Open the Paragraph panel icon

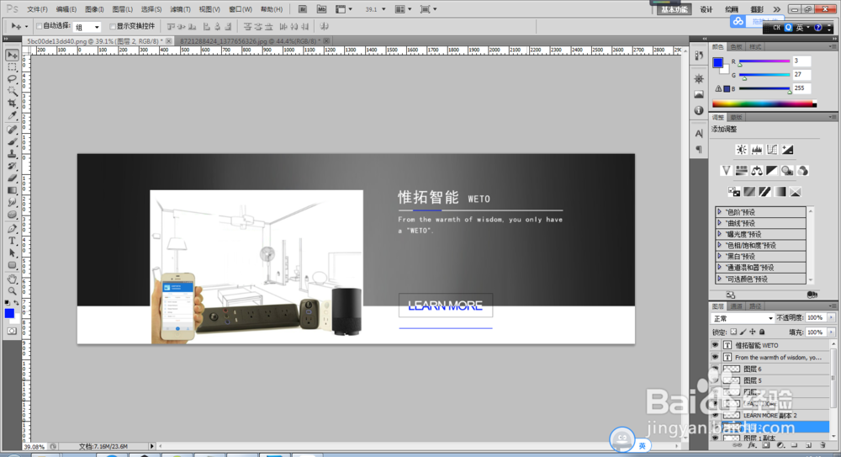699,149
